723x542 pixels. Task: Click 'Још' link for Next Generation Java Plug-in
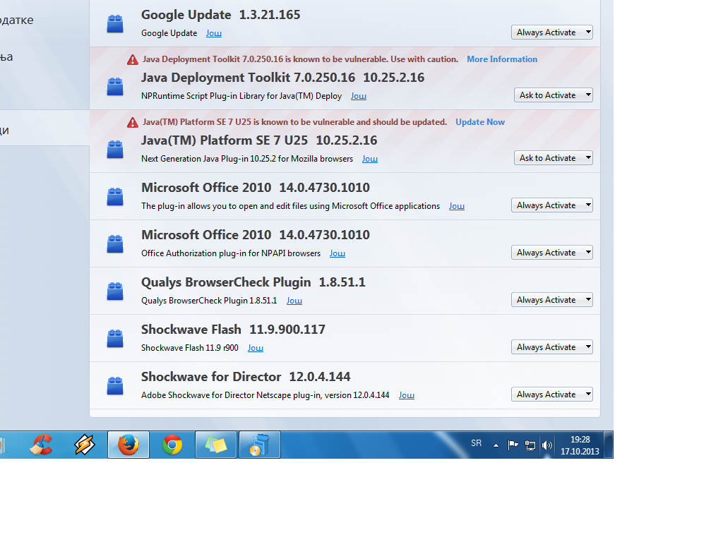coord(369,159)
